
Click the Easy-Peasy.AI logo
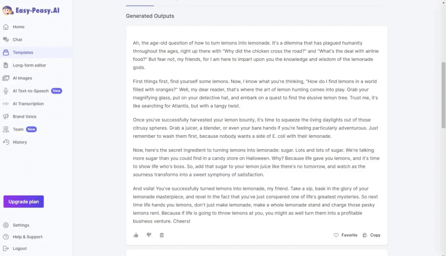pyautogui.click(x=30, y=10)
